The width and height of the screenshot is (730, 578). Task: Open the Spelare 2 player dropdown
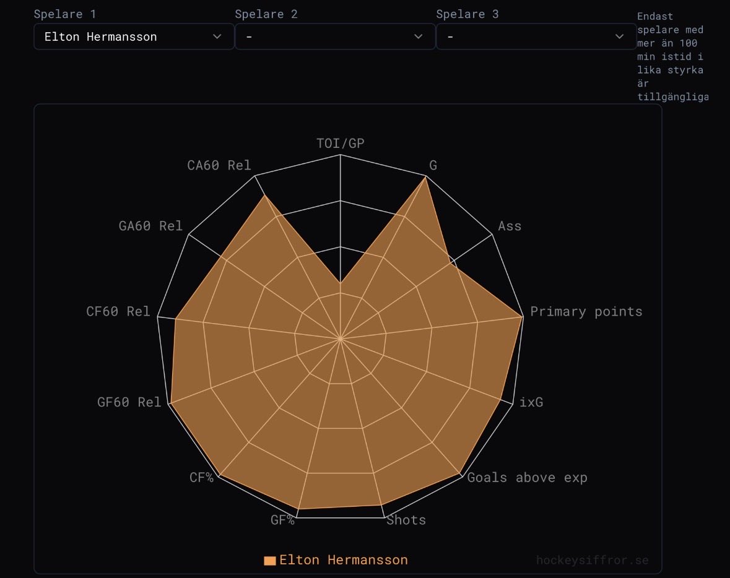335,37
